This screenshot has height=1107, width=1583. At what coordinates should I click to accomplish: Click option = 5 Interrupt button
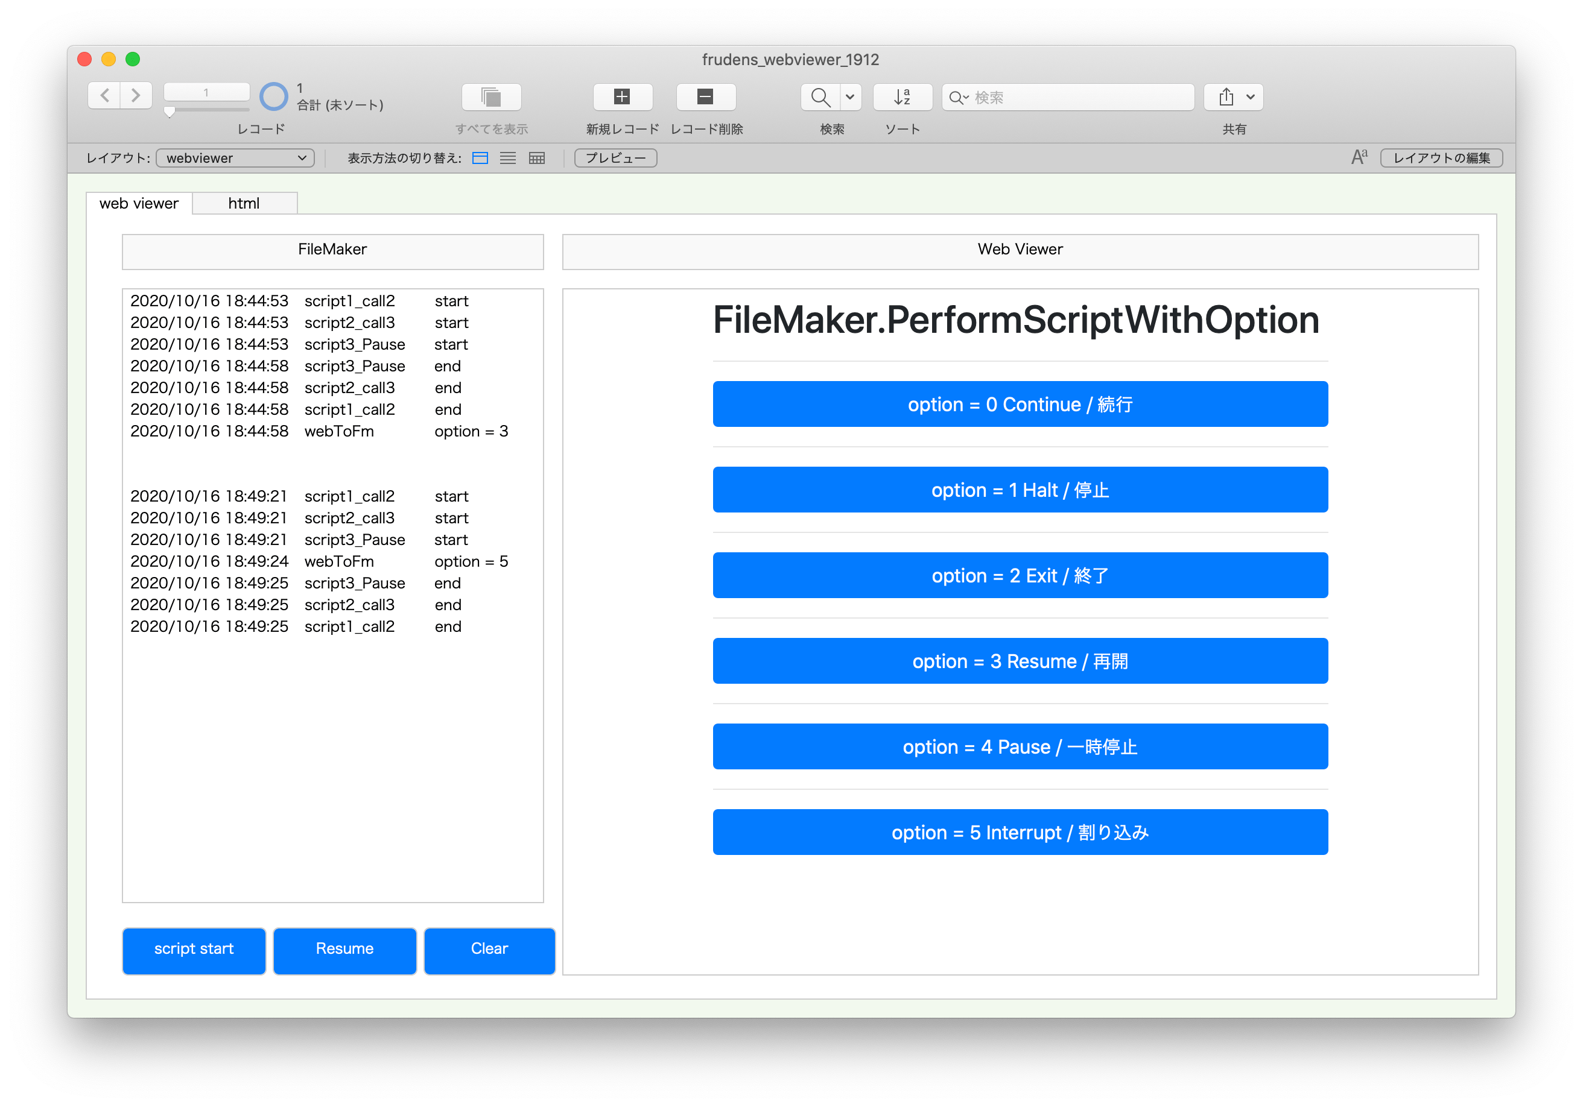1020,832
